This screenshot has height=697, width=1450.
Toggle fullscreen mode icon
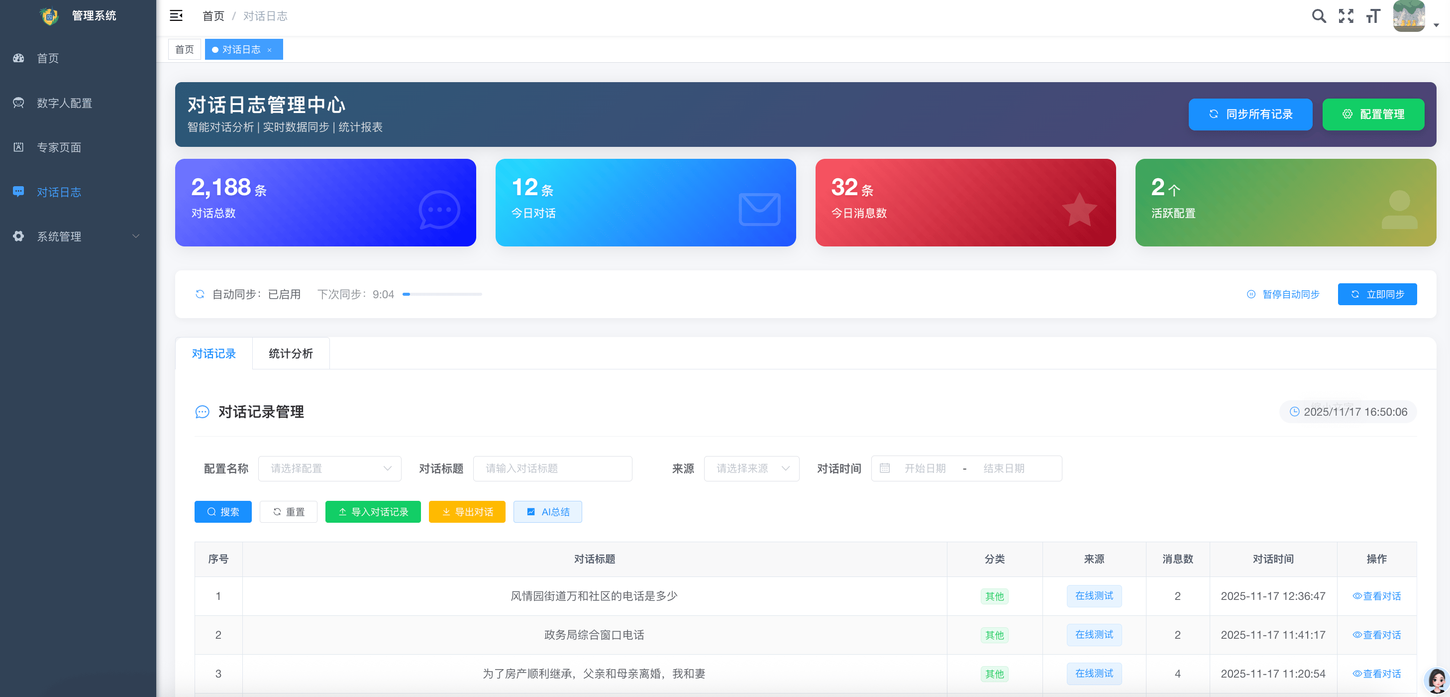point(1346,16)
